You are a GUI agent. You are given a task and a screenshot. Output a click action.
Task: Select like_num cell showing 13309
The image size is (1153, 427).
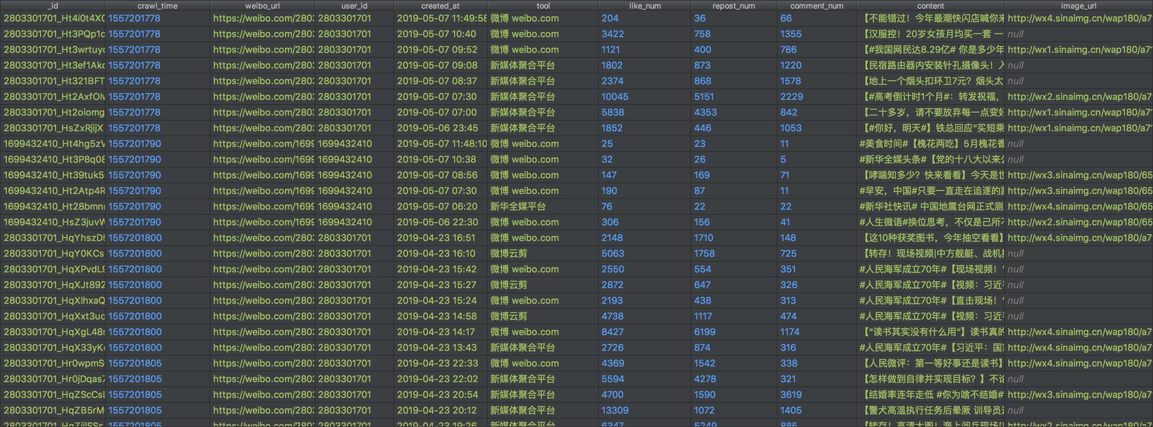tap(644, 410)
